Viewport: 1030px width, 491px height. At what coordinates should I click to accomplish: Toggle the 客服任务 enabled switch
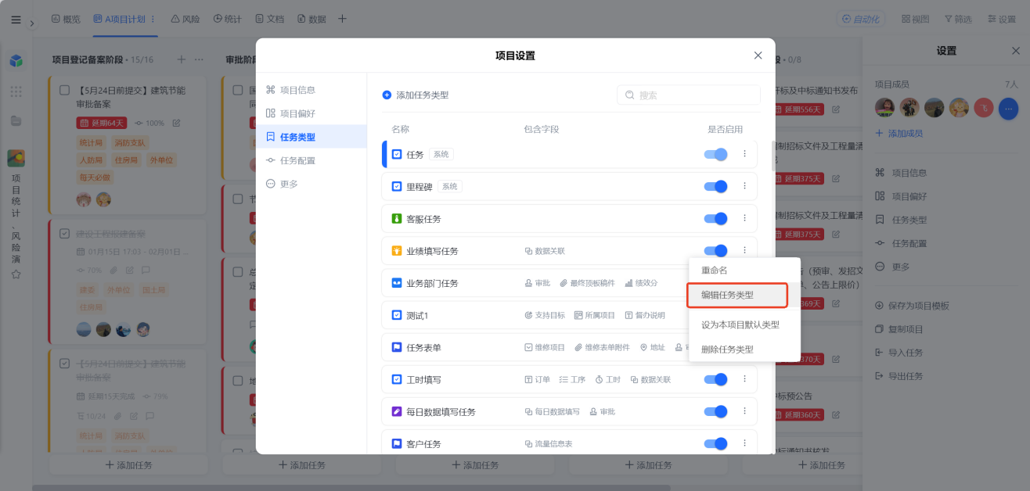point(716,219)
